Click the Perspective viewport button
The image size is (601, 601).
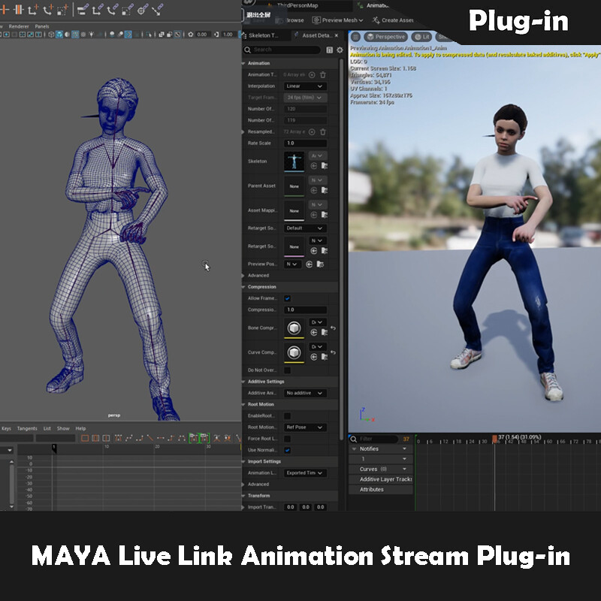click(386, 37)
